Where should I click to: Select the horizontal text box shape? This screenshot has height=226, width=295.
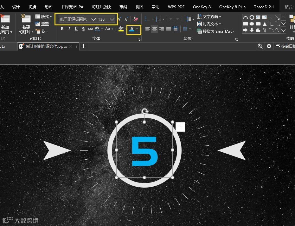(x=258, y=17)
